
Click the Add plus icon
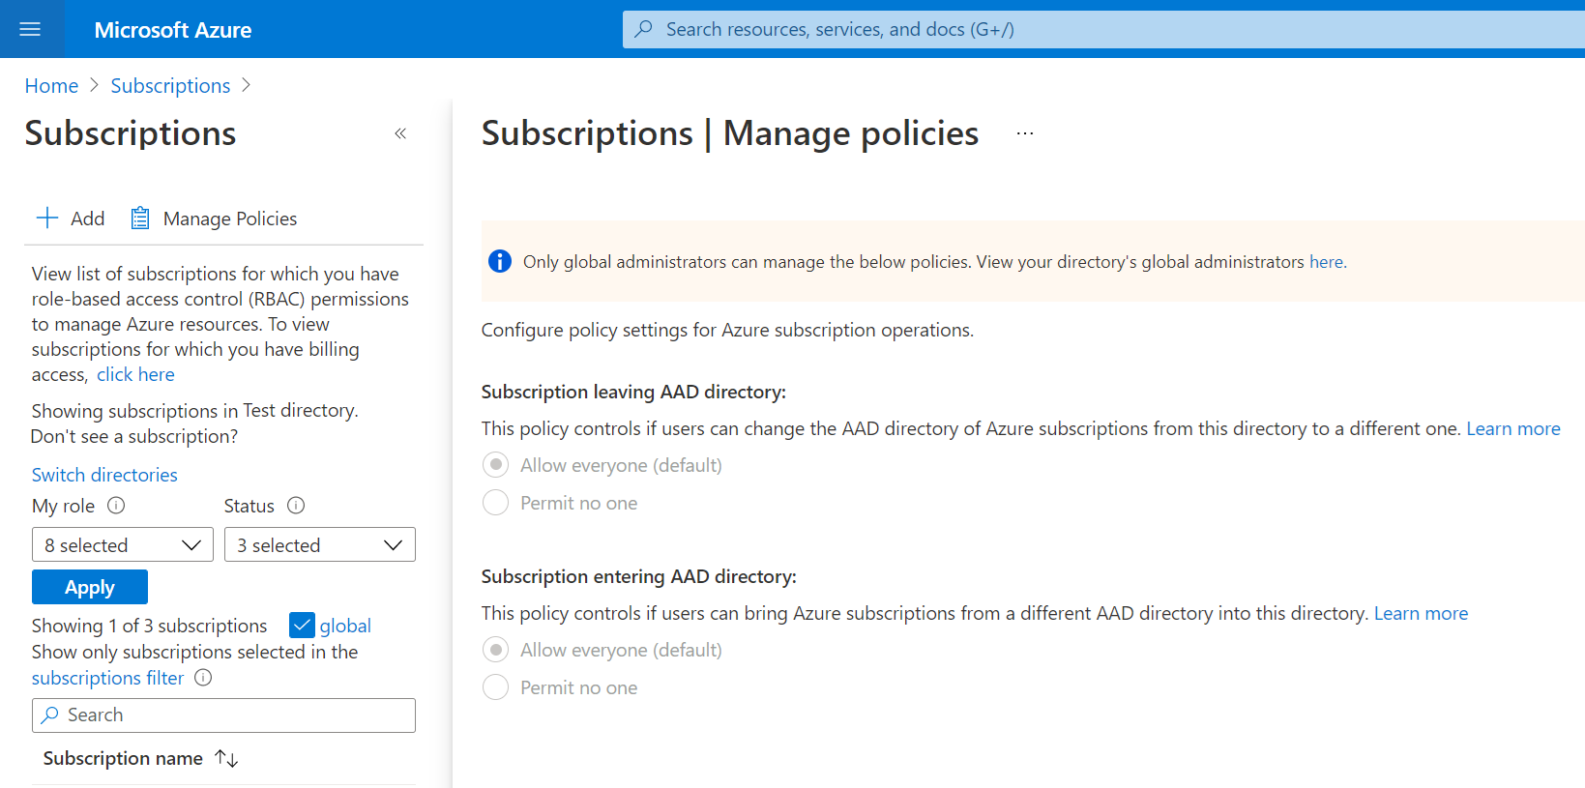(47, 218)
